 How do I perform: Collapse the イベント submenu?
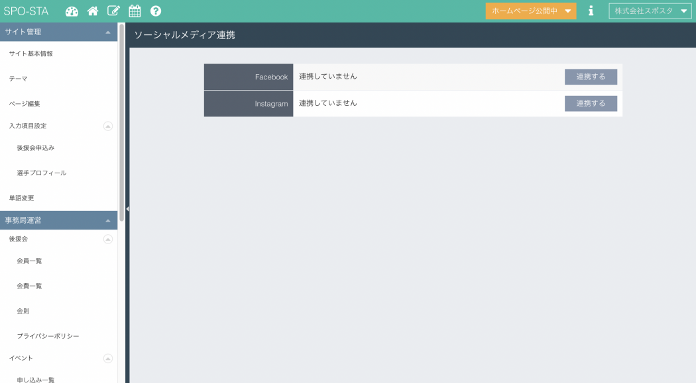[x=108, y=358]
